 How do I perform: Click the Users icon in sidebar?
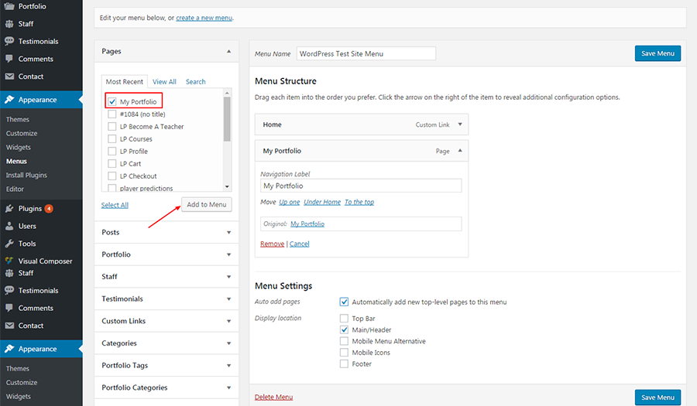(9, 226)
